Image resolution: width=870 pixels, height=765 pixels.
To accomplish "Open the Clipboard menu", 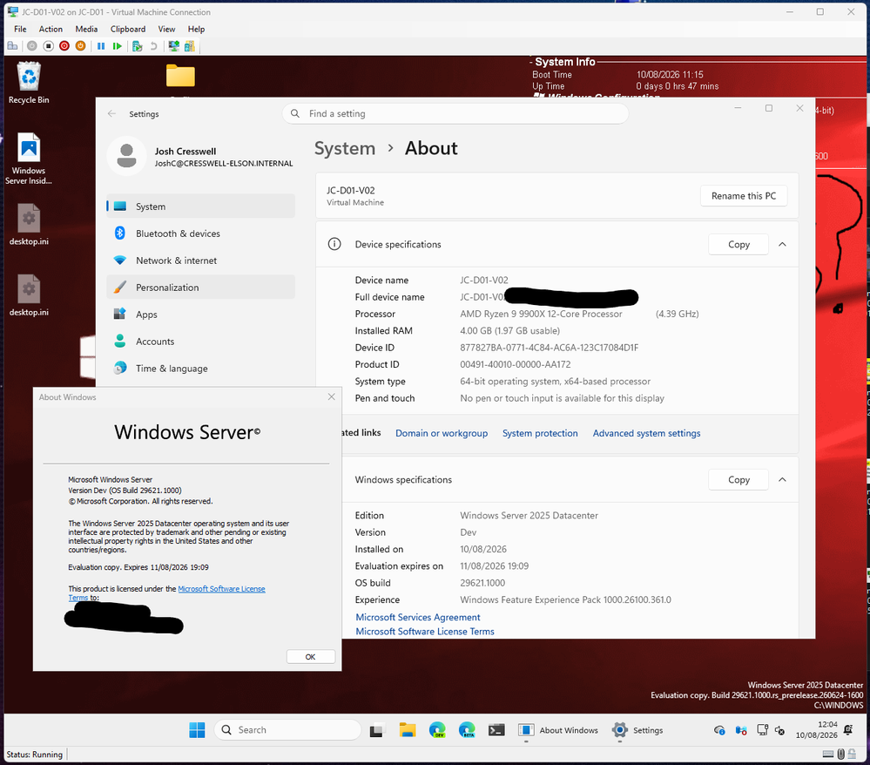I will (128, 29).
